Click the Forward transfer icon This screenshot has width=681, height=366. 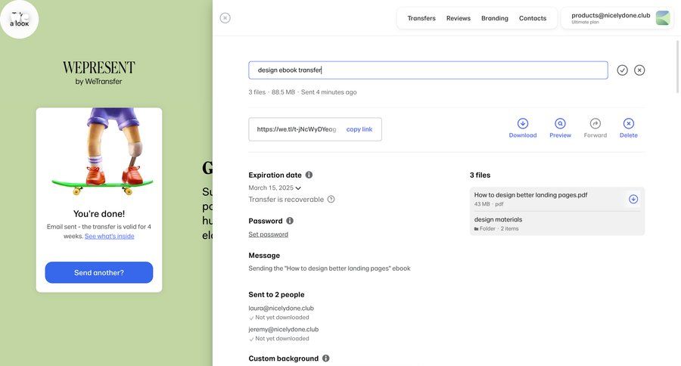tap(595, 123)
